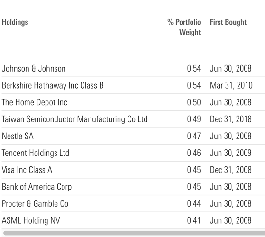This screenshot has width=265, height=237.
Task: Open ASML Holding NV entry
Action: tap(31, 220)
